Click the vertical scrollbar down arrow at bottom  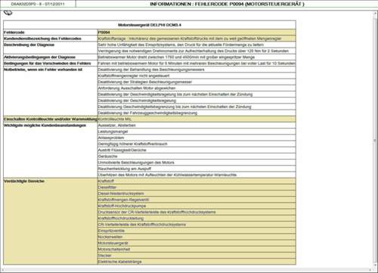point(375,265)
